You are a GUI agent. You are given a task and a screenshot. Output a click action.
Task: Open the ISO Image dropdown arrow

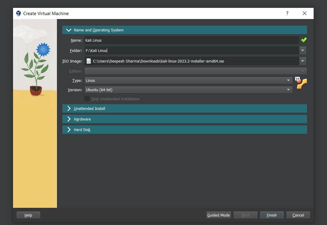tap(303, 61)
